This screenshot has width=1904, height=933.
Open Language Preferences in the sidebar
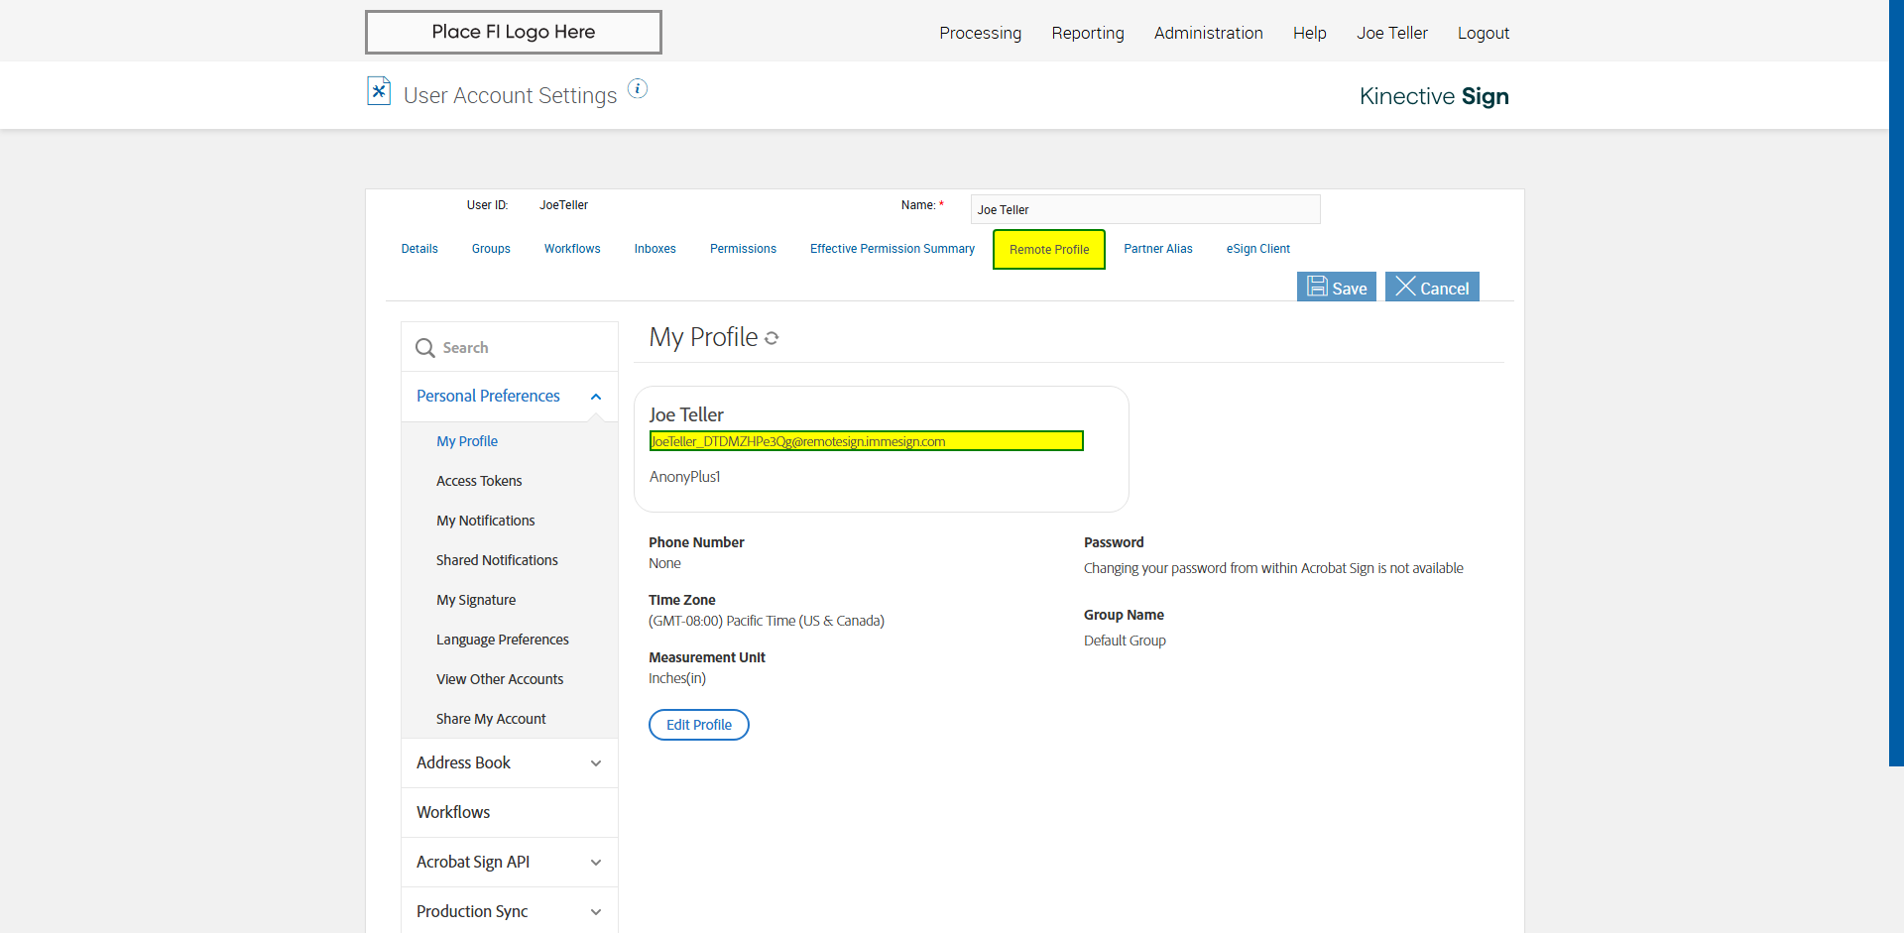point(503,640)
